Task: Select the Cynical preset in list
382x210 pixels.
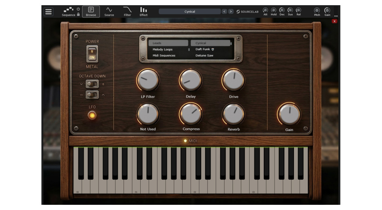Action: click(x=210, y=43)
